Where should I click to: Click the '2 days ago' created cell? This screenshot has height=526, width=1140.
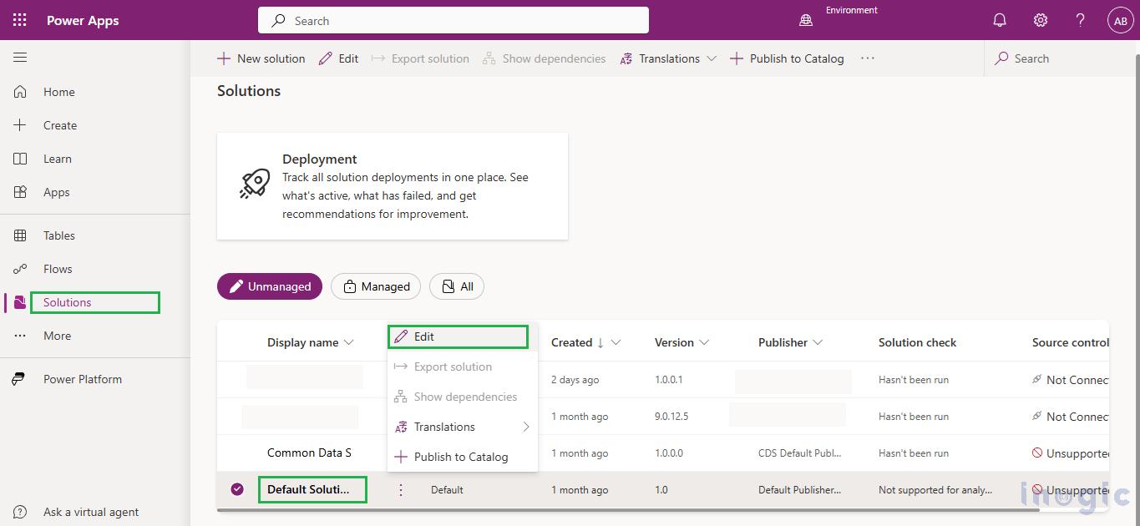click(x=575, y=380)
